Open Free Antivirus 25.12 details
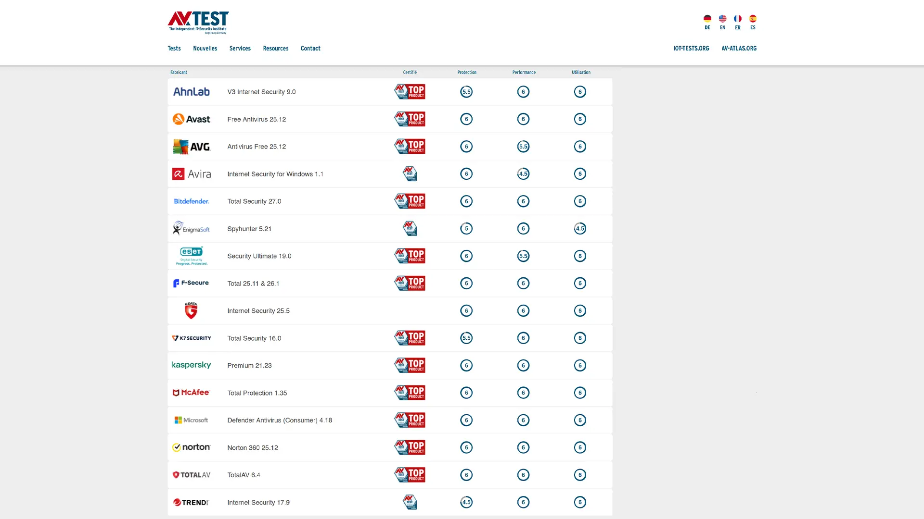 click(257, 119)
